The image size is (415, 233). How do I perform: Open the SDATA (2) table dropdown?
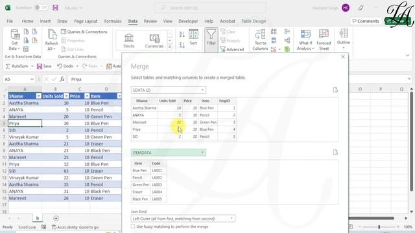click(x=169, y=90)
